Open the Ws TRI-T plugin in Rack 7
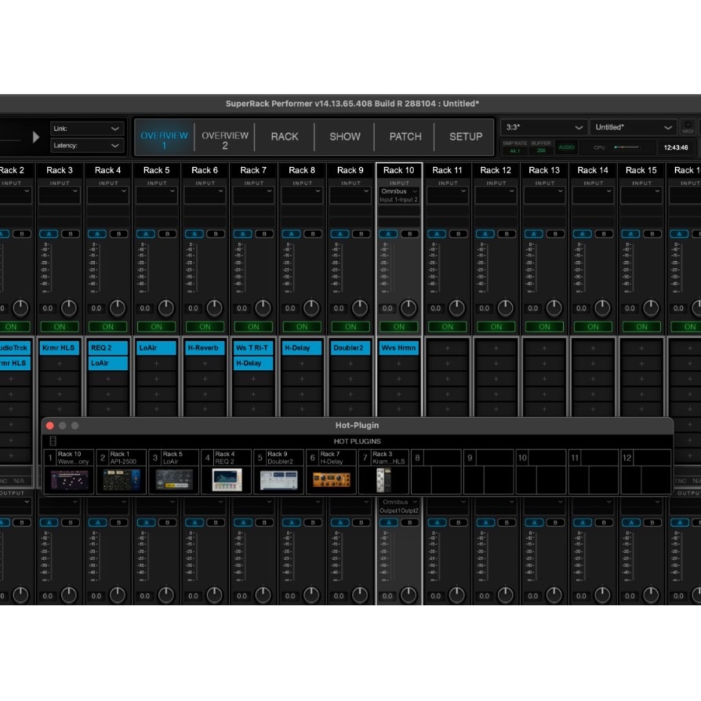Screen dimensions: 701x701 pos(254,348)
